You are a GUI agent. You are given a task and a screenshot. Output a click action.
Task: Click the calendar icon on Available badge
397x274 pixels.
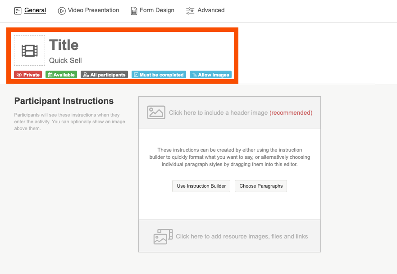(x=50, y=75)
